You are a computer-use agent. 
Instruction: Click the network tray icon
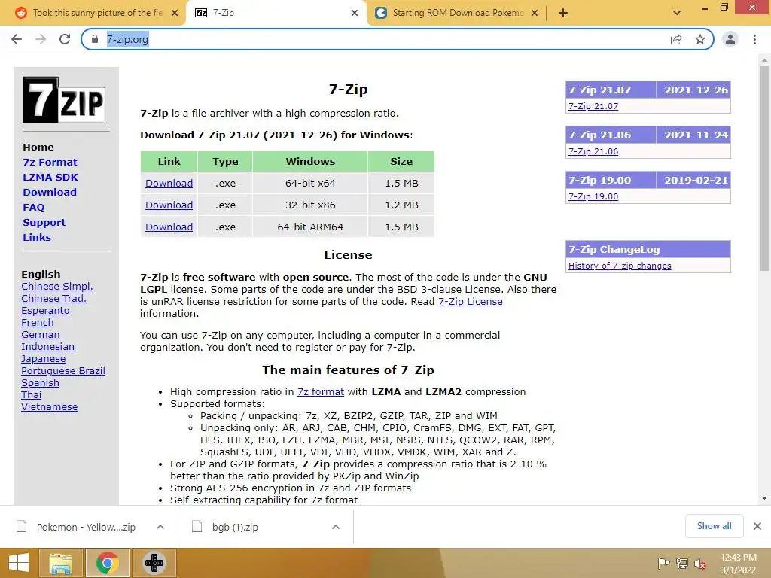tap(681, 563)
